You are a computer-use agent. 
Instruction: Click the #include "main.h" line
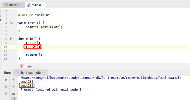click(34, 15)
